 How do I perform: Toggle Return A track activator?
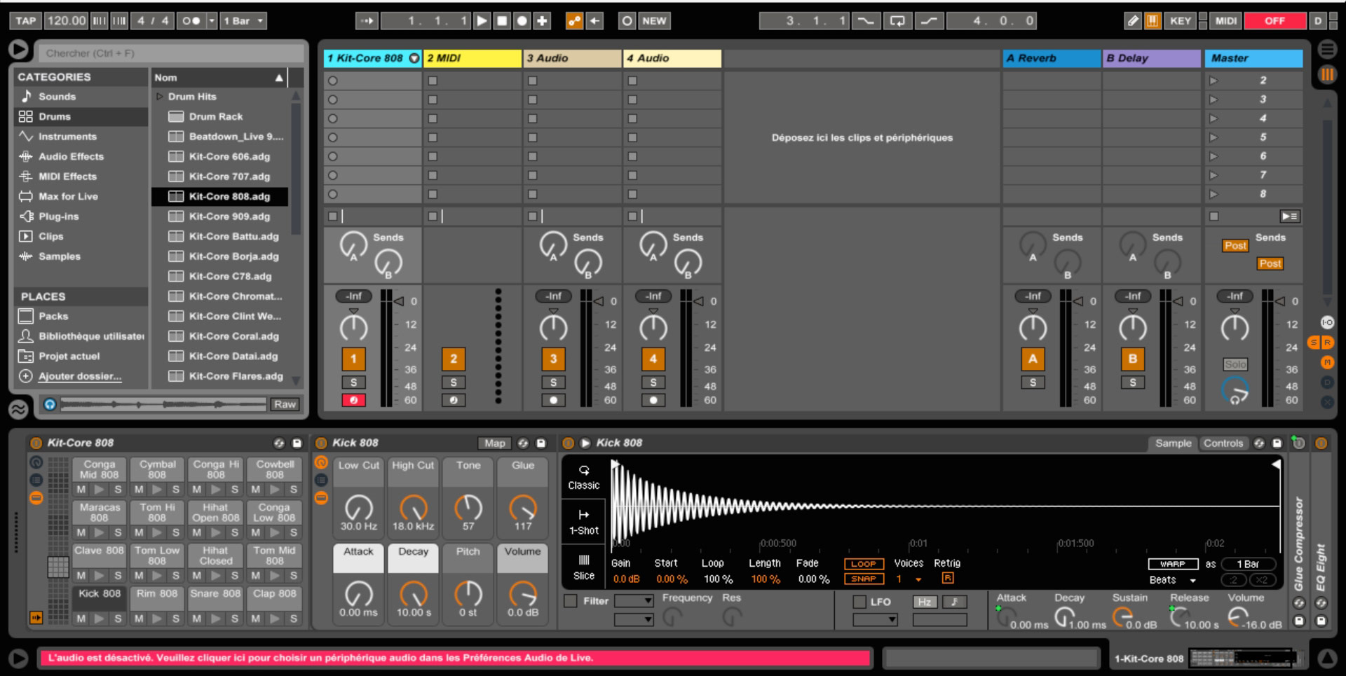click(x=1033, y=359)
